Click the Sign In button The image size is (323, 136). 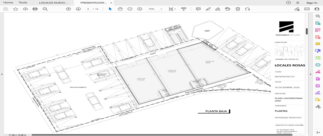tap(312, 3)
